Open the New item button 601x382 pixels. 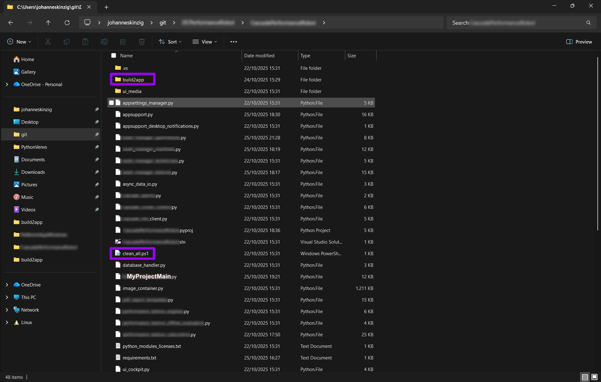(19, 42)
